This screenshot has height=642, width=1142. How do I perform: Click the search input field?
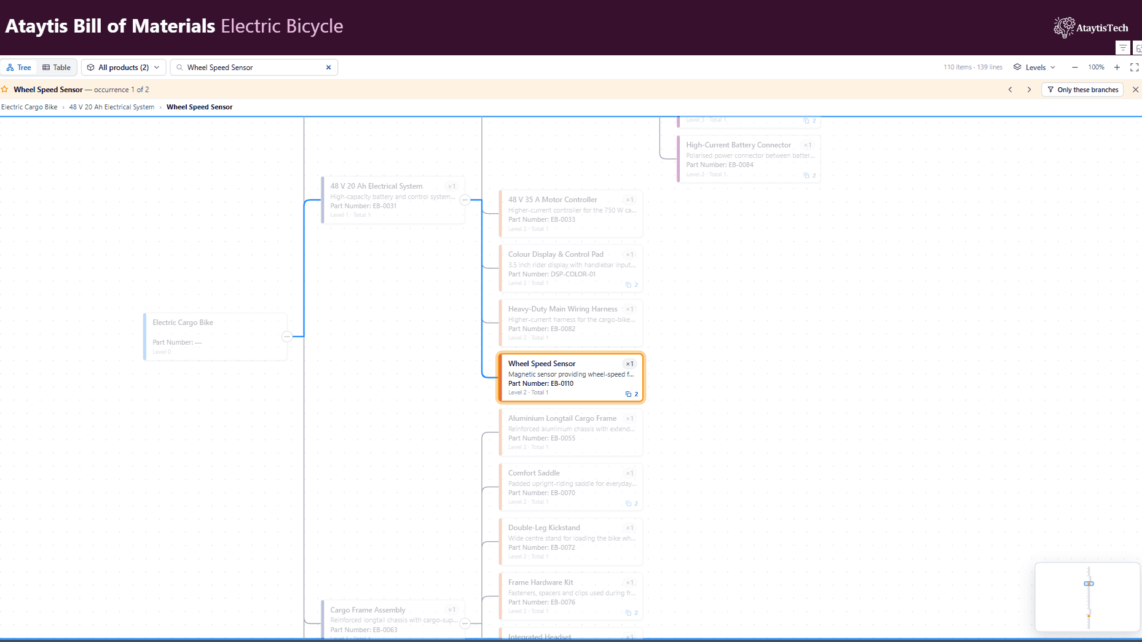254,68
